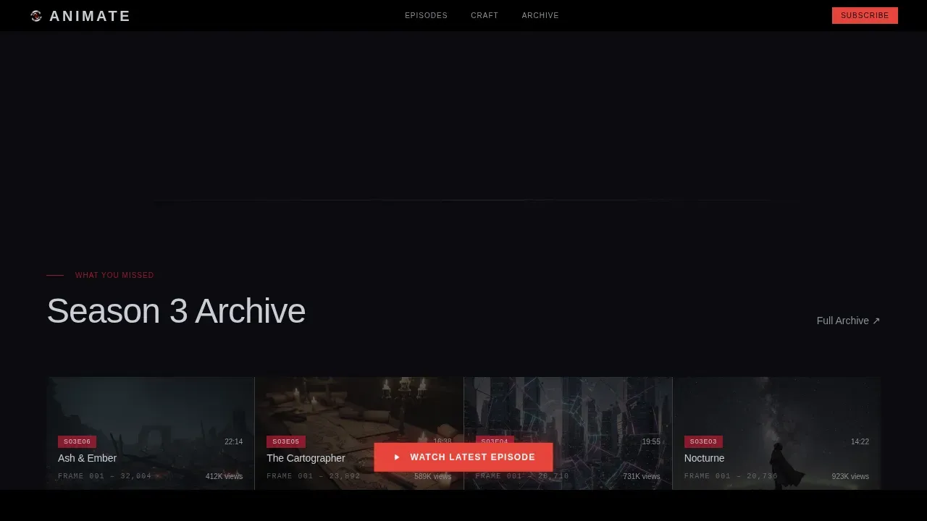Open the Episodes nav item
Image resolution: width=927 pixels, height=521 pixels.
pyautogui.click(x=426, y=15)
